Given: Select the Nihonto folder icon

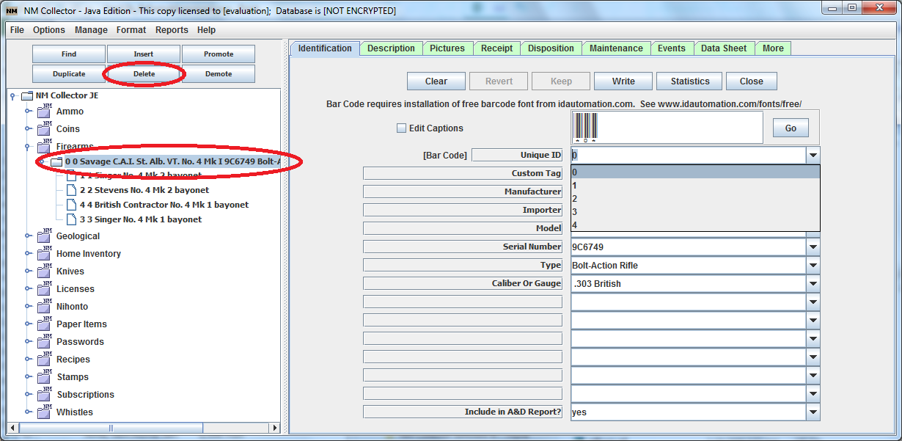Looking at the screenshot, I should pos(43,306).
